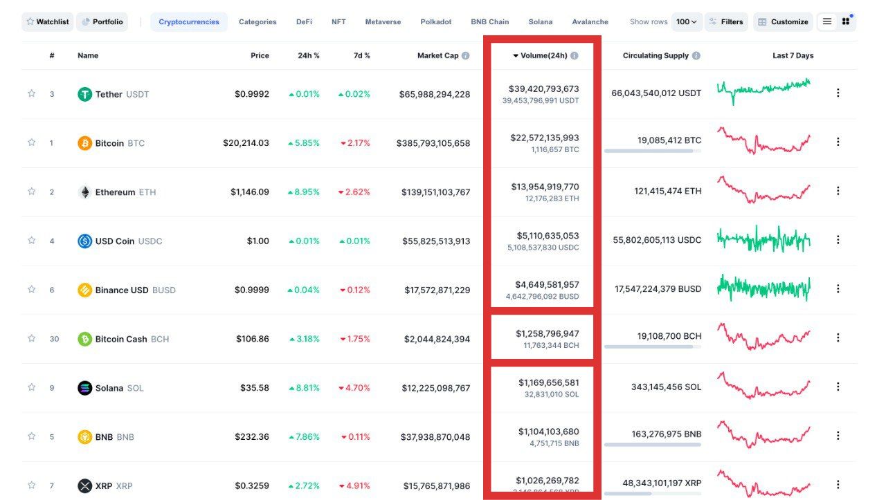This screenshot has height=500, width=886.
Task: Open Bitcoin 7-day sparkline chart
Action: (763, 140)
